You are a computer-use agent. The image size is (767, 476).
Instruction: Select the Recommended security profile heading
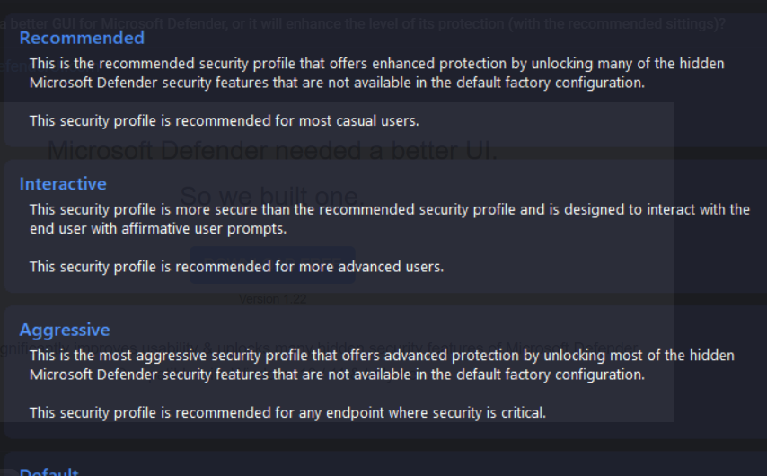[82, 38]
